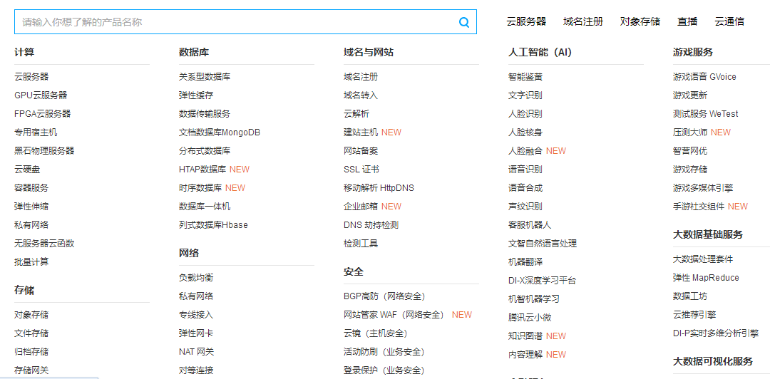Screen dimensions: 770x379
Task: Click the product name search input field
Action: (235, 22)
